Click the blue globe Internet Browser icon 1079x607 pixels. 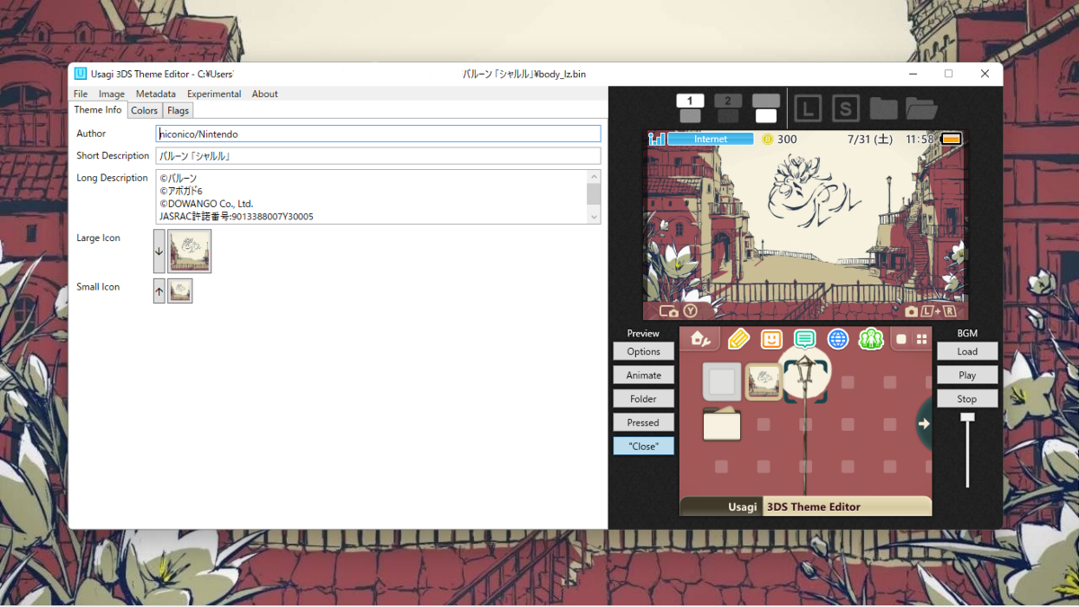[x=838, y=339]
